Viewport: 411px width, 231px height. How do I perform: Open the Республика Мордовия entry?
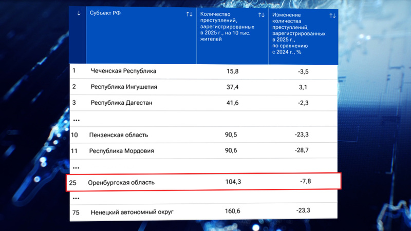121,151
